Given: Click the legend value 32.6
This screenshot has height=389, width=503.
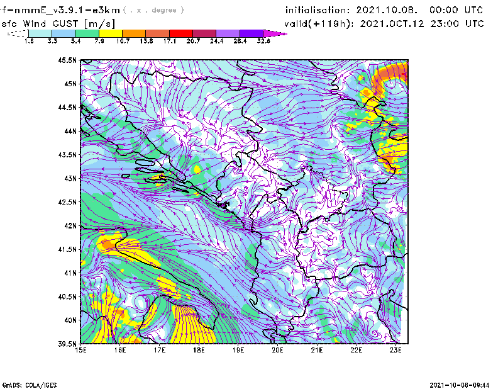Looking at the screenshot, I should (x=263, y=41).
